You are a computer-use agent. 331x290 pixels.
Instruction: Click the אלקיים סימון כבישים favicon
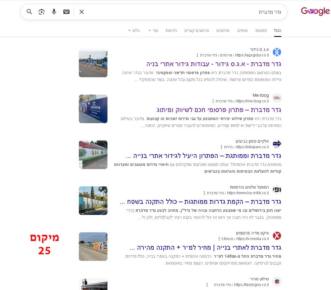click(x=277, y=144)
